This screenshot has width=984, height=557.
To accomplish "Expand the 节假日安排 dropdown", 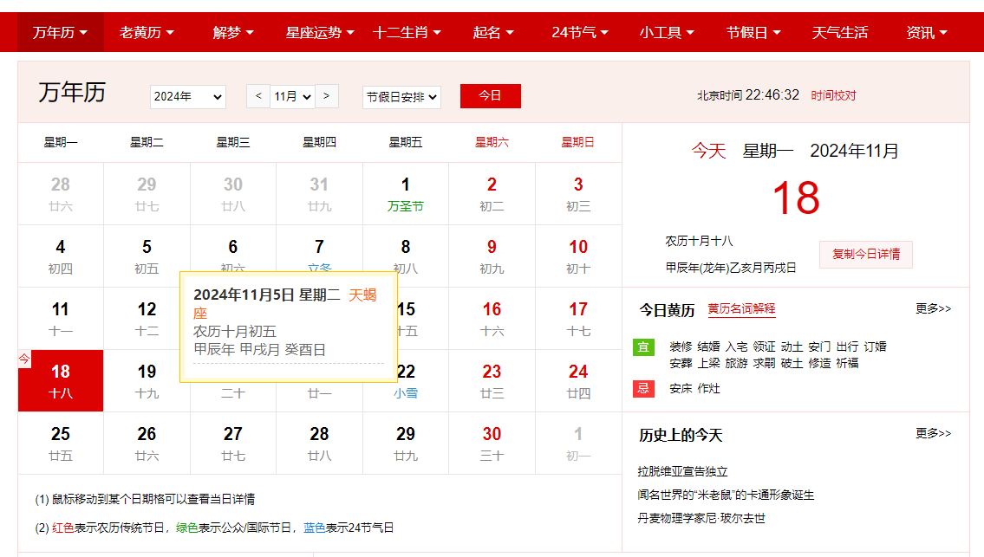I will 401,97.
